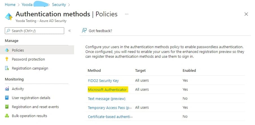Close the Authentication methods blade
This screenshot has height=125, width=255.
[246, 14]
